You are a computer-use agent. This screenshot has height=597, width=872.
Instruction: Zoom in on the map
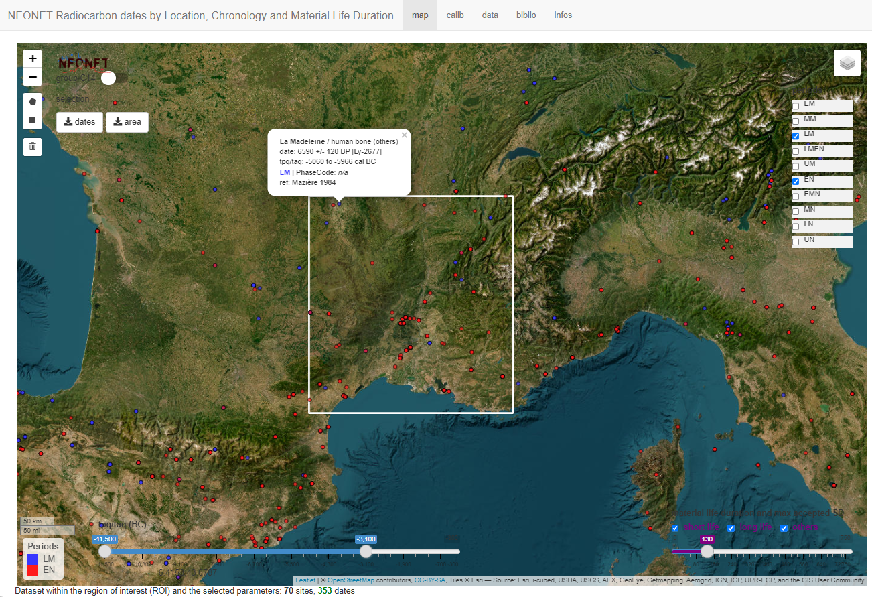[33, 58]
